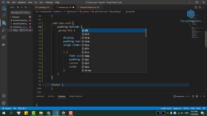
Task: Open the source control more actions menu
Action: tap(30, 7)
